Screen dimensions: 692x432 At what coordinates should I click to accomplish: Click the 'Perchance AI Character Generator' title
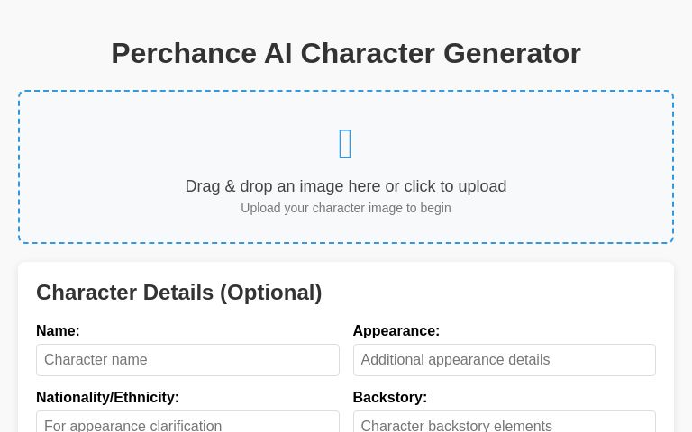click(346, 53)
